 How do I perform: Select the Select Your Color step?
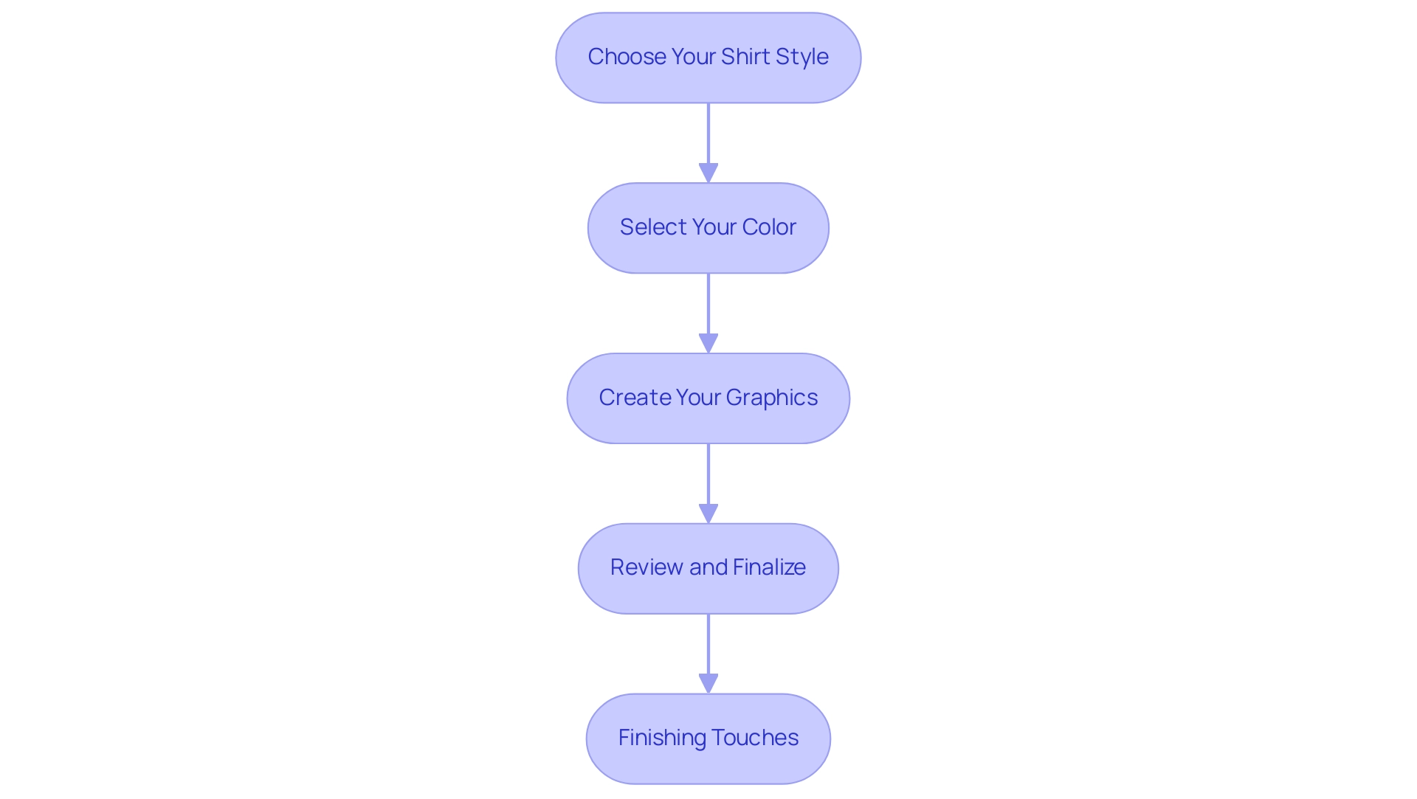[708, 226]
